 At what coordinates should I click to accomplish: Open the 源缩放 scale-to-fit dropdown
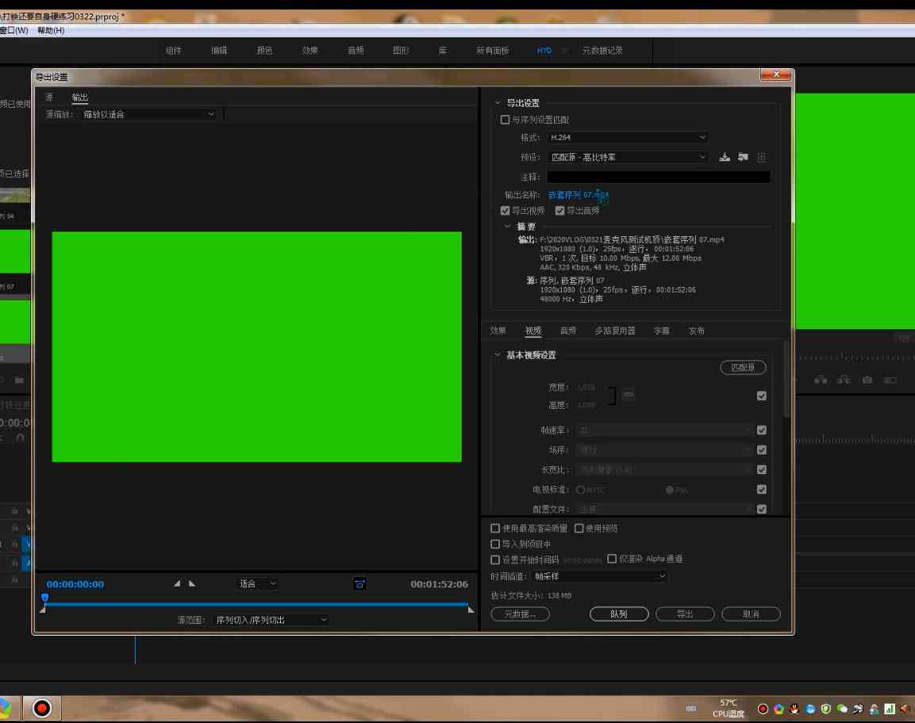pyautogui.click(x=148, y=114)
